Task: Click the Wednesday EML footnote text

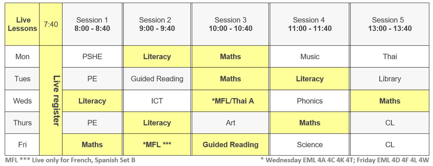Action: coord(345,160)
